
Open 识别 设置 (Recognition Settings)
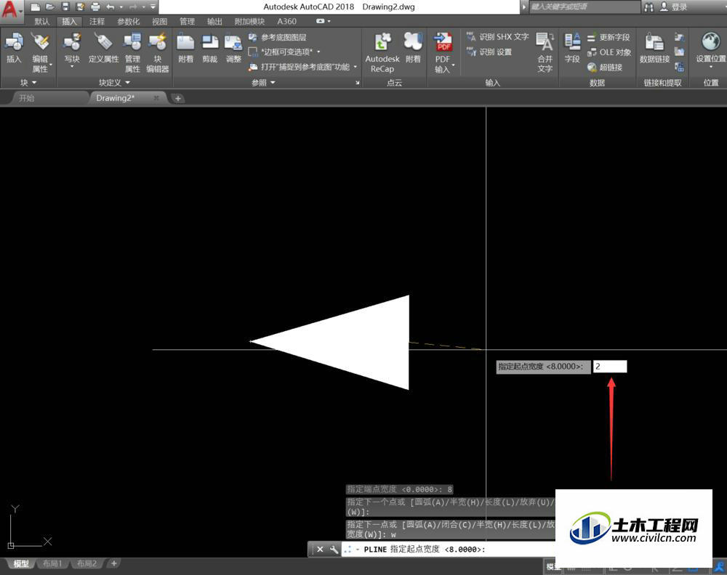pos(489,52)
